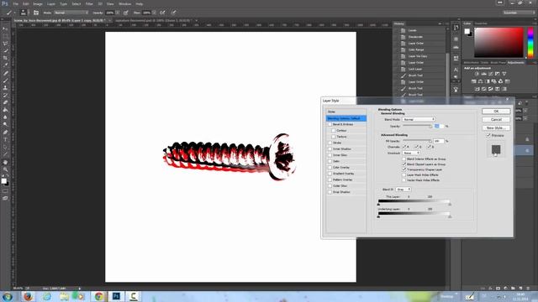Select the Eyedropper tool
The image size is (538, 302).
pos(5,65)
